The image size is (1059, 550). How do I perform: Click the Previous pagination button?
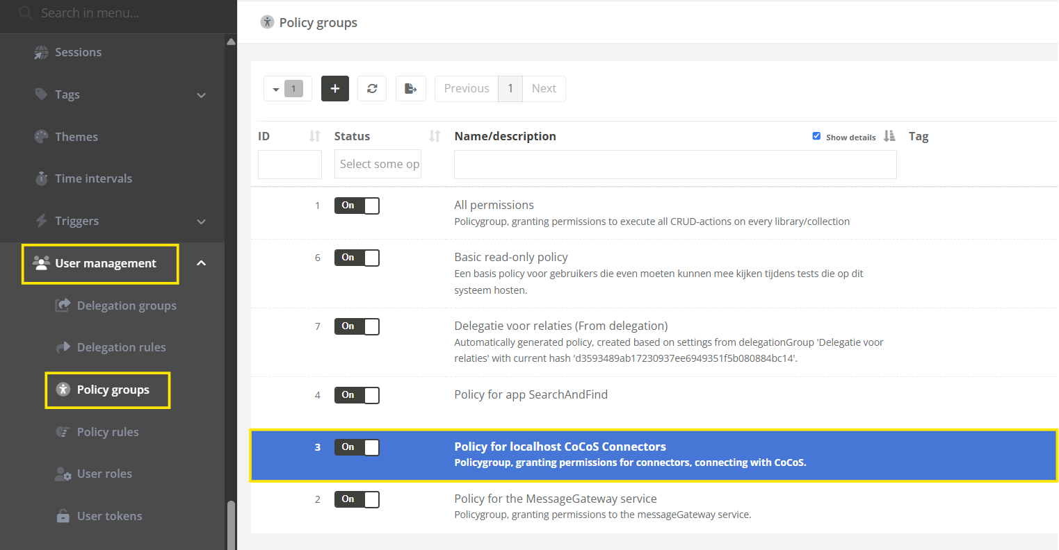pos(467,89)
